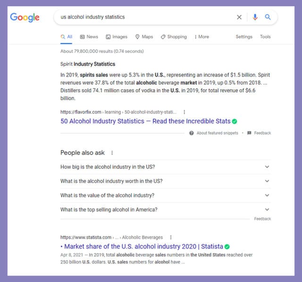Image resolution: width=302 pixels, height=282 pixels.
Task: Click the 'Apr 8, 2021' result date
Action: click(72, 255)
